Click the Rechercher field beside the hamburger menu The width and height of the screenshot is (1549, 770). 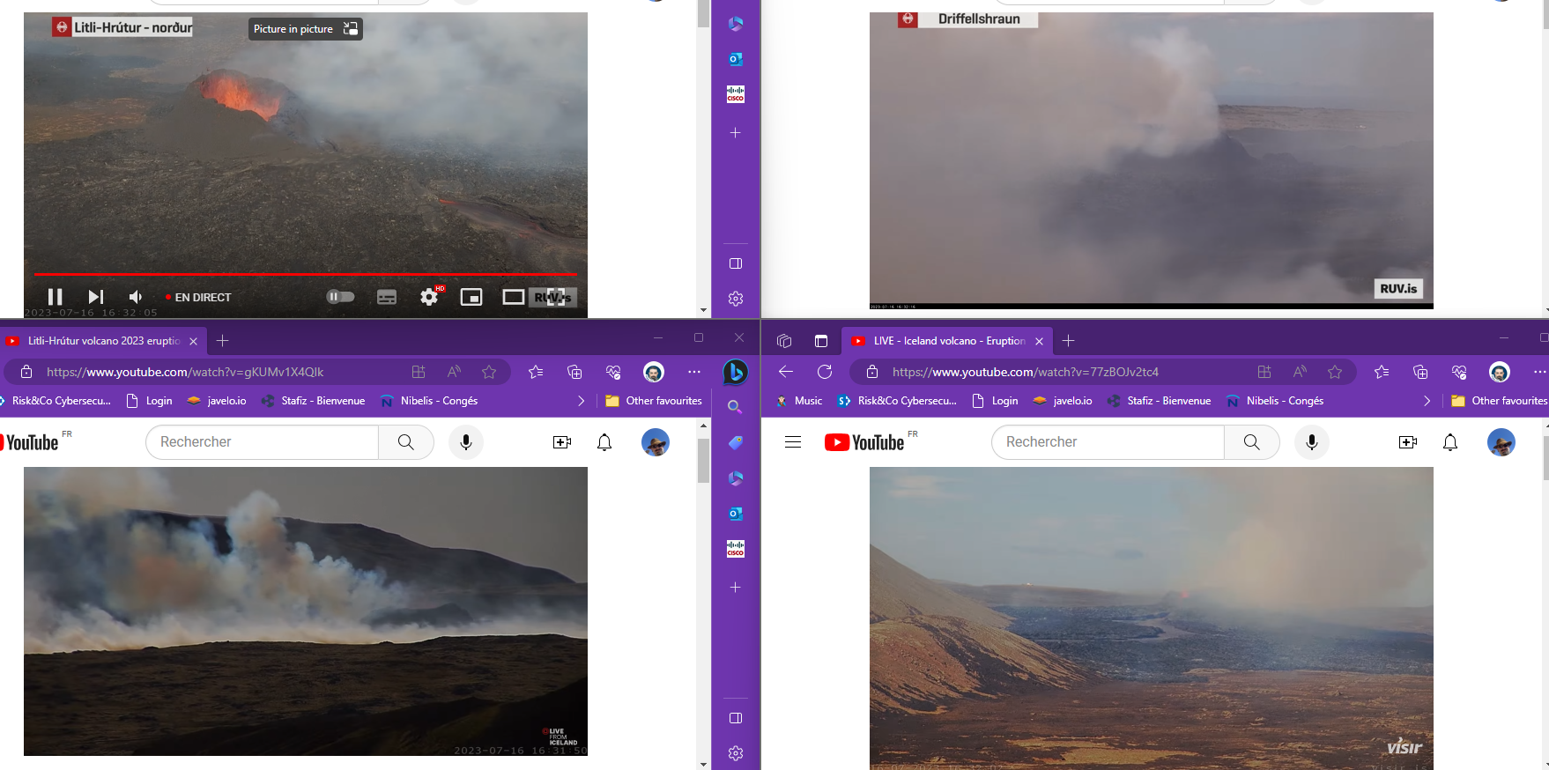pyautogui.click(x=1108, y=442)
